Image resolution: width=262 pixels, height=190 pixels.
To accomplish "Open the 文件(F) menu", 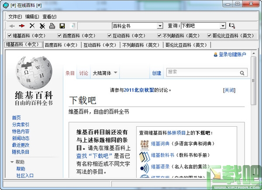I will click(x=15, y=17).
